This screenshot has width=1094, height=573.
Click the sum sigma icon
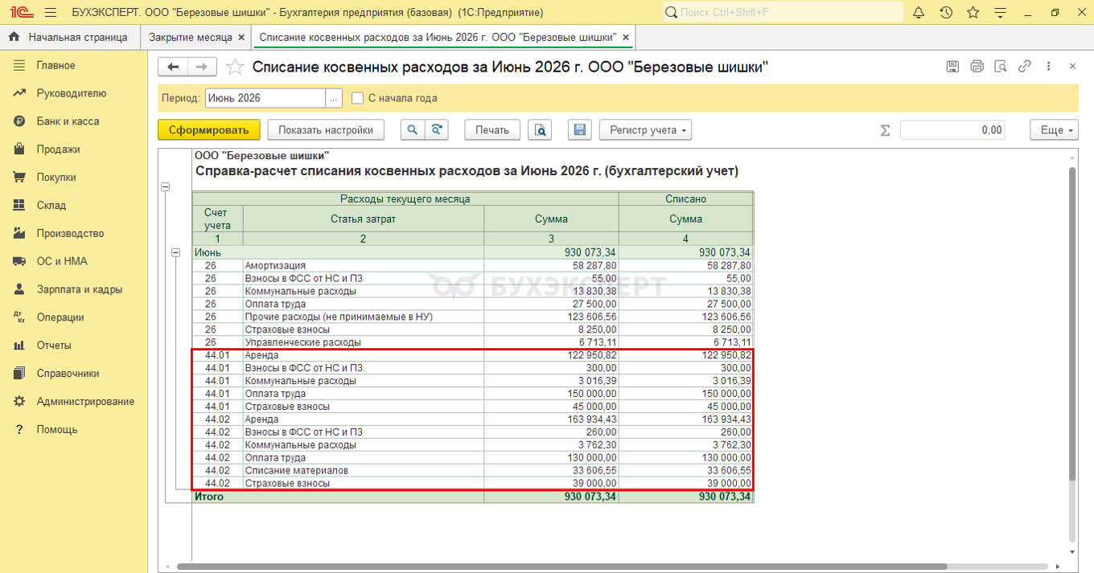coord(885,130)
